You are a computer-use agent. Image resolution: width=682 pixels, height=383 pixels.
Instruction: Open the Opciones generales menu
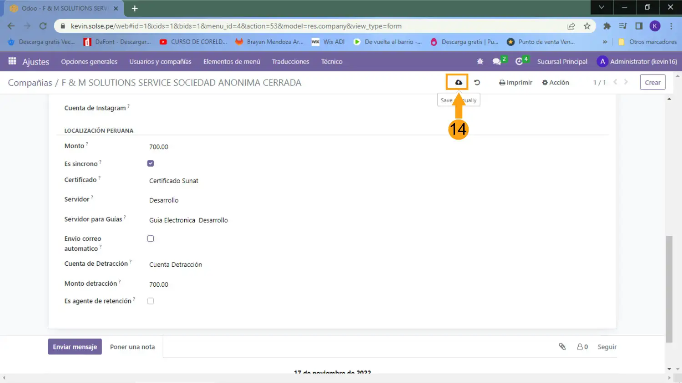point(89,61)
